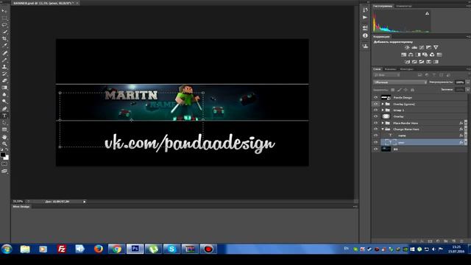This screenshot has height=265, width=471.
Task: Change screen mode icon in toolbar
Action: [x=4, y=172]
